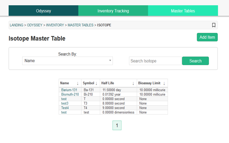This screenshot has height=143, width=229.
Task: Focus the Search Isotope input field
Action: [156, 61]
